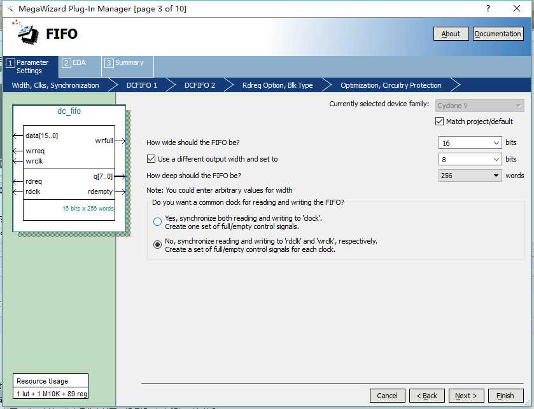Viewport: 534px width, 409px height.
Task: Open the FIFO depth 256 words dropdown
Action: click(x=470, y=176)
